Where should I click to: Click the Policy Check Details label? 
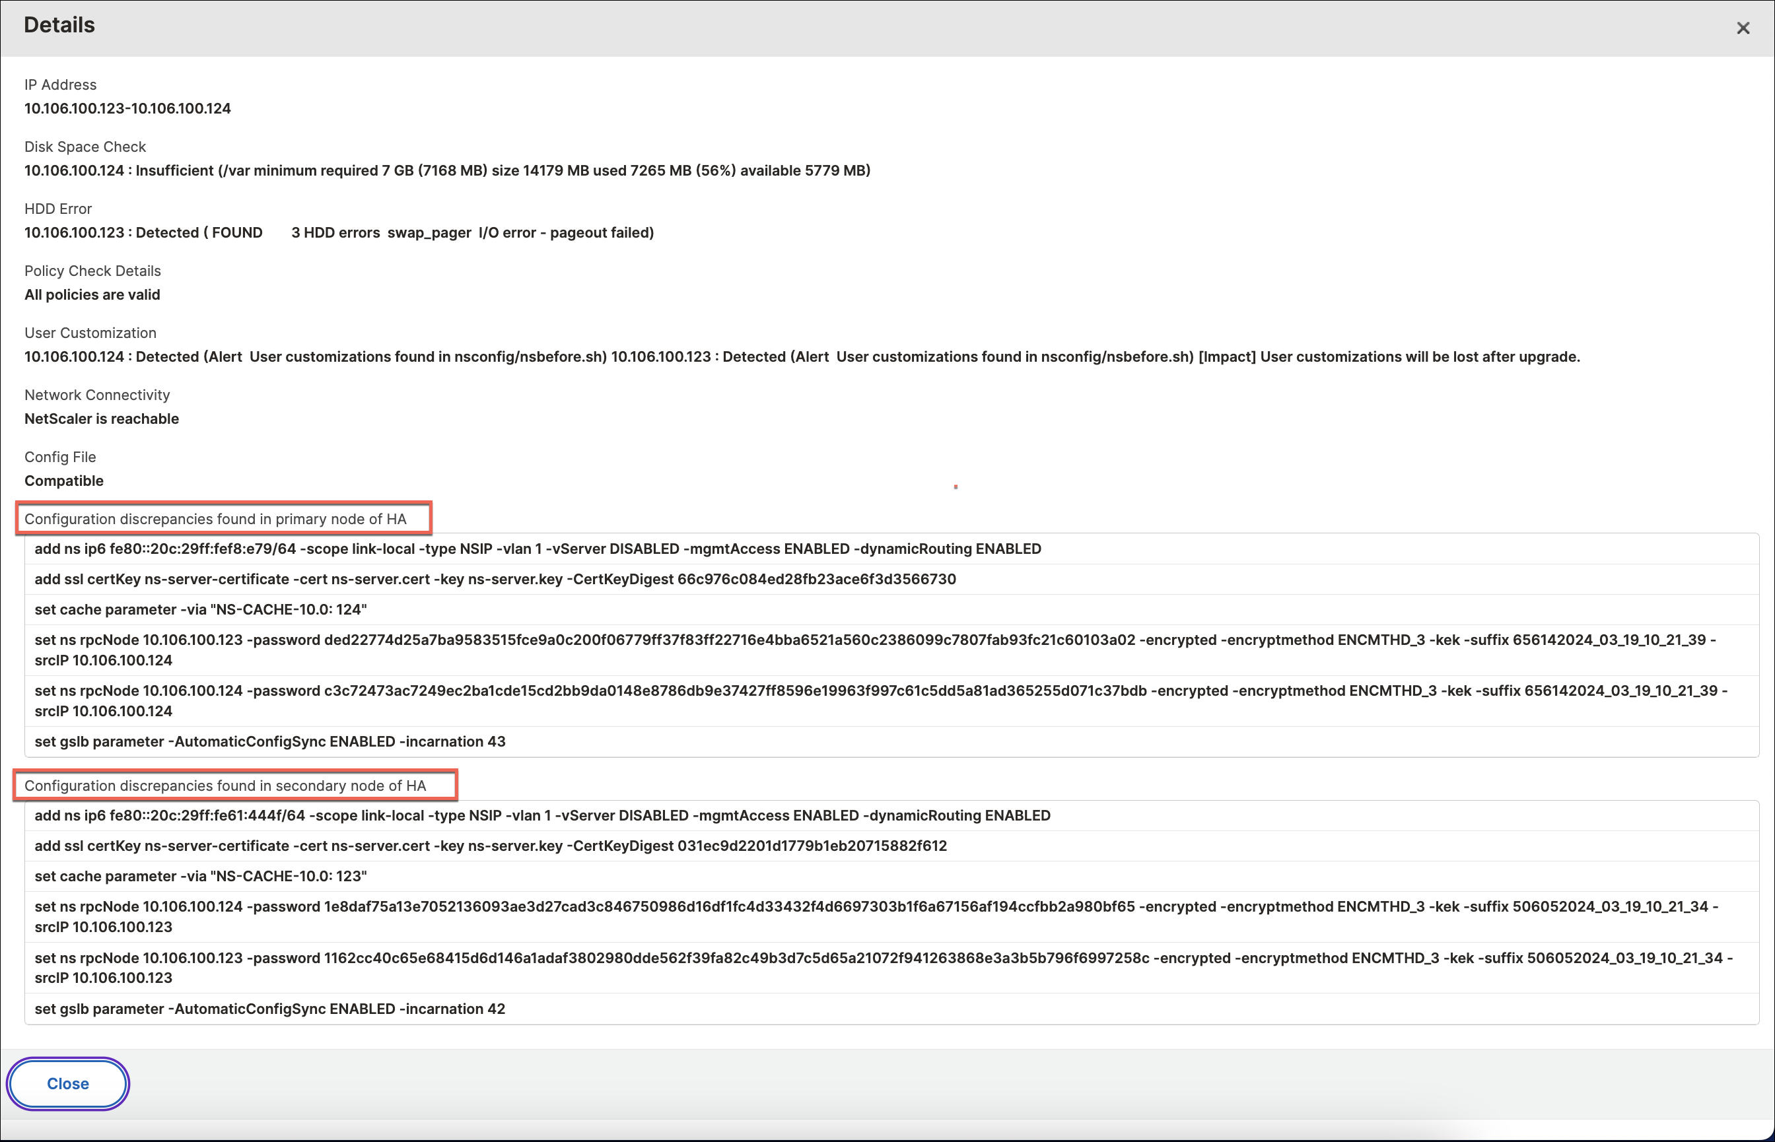[x=92, y=271]
